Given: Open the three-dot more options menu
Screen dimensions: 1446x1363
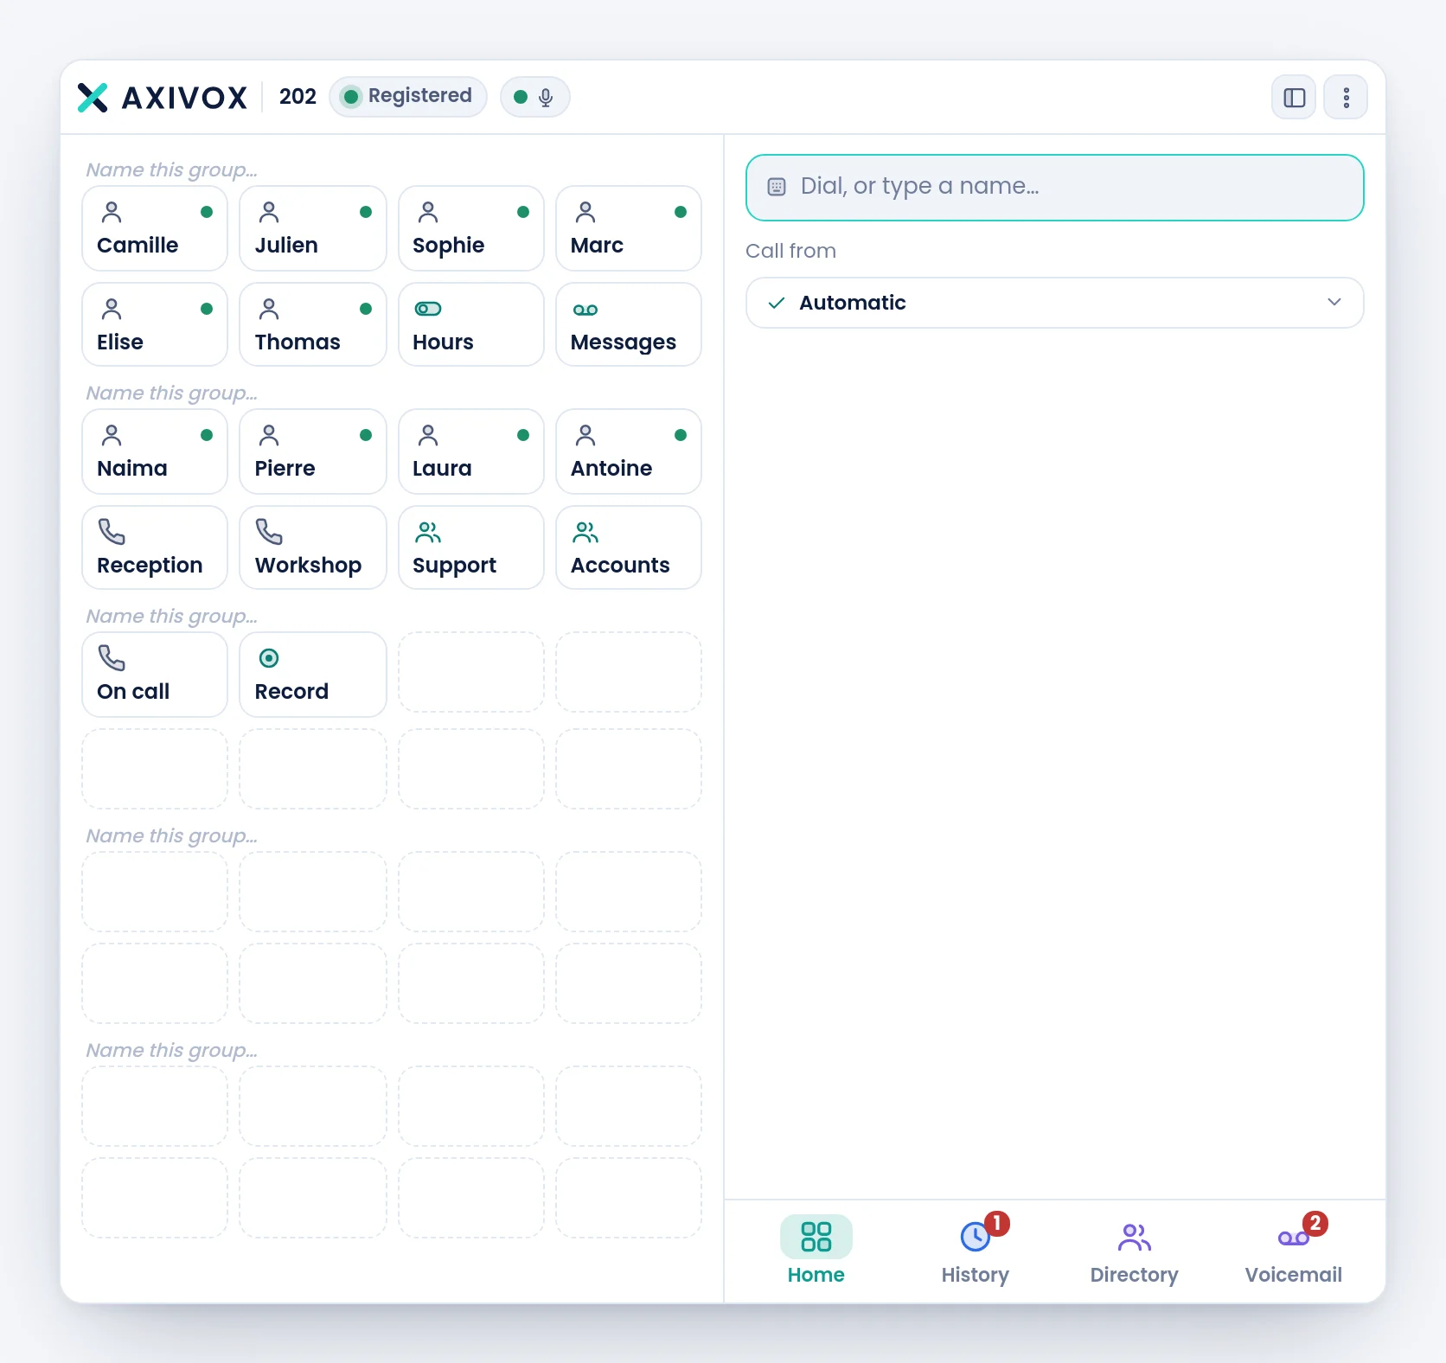Looking at the screenshot, I should [x=1346, y=97].
